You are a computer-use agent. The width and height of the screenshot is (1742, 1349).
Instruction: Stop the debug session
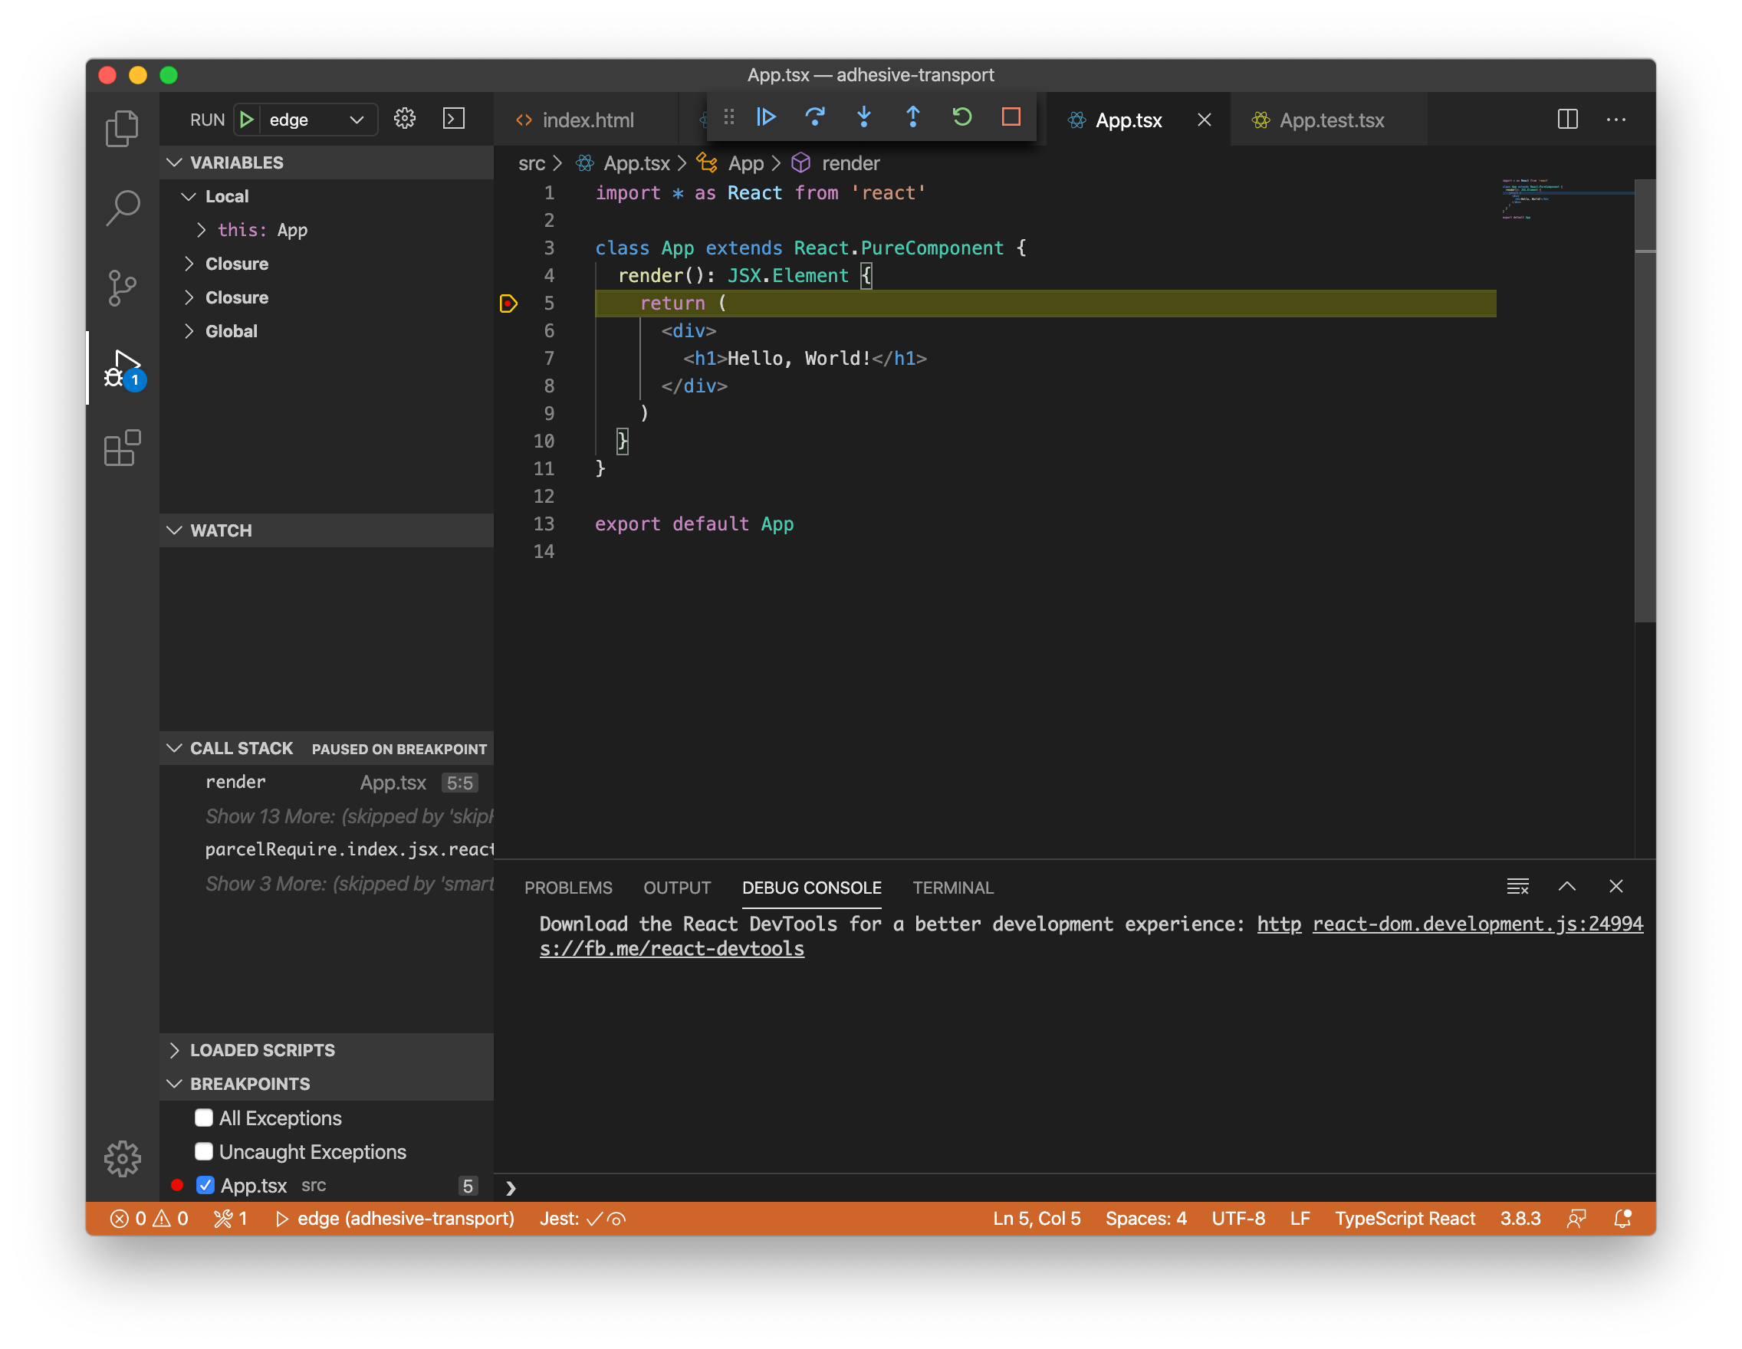point(1011,117)
